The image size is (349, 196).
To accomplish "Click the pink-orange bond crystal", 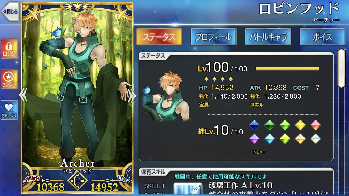I will [316, 125].
